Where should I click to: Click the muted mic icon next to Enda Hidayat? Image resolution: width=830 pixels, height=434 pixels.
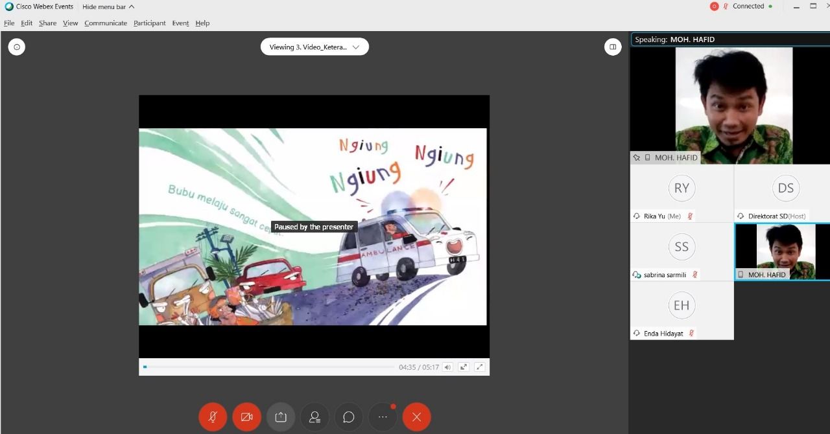tap(691, 334)
